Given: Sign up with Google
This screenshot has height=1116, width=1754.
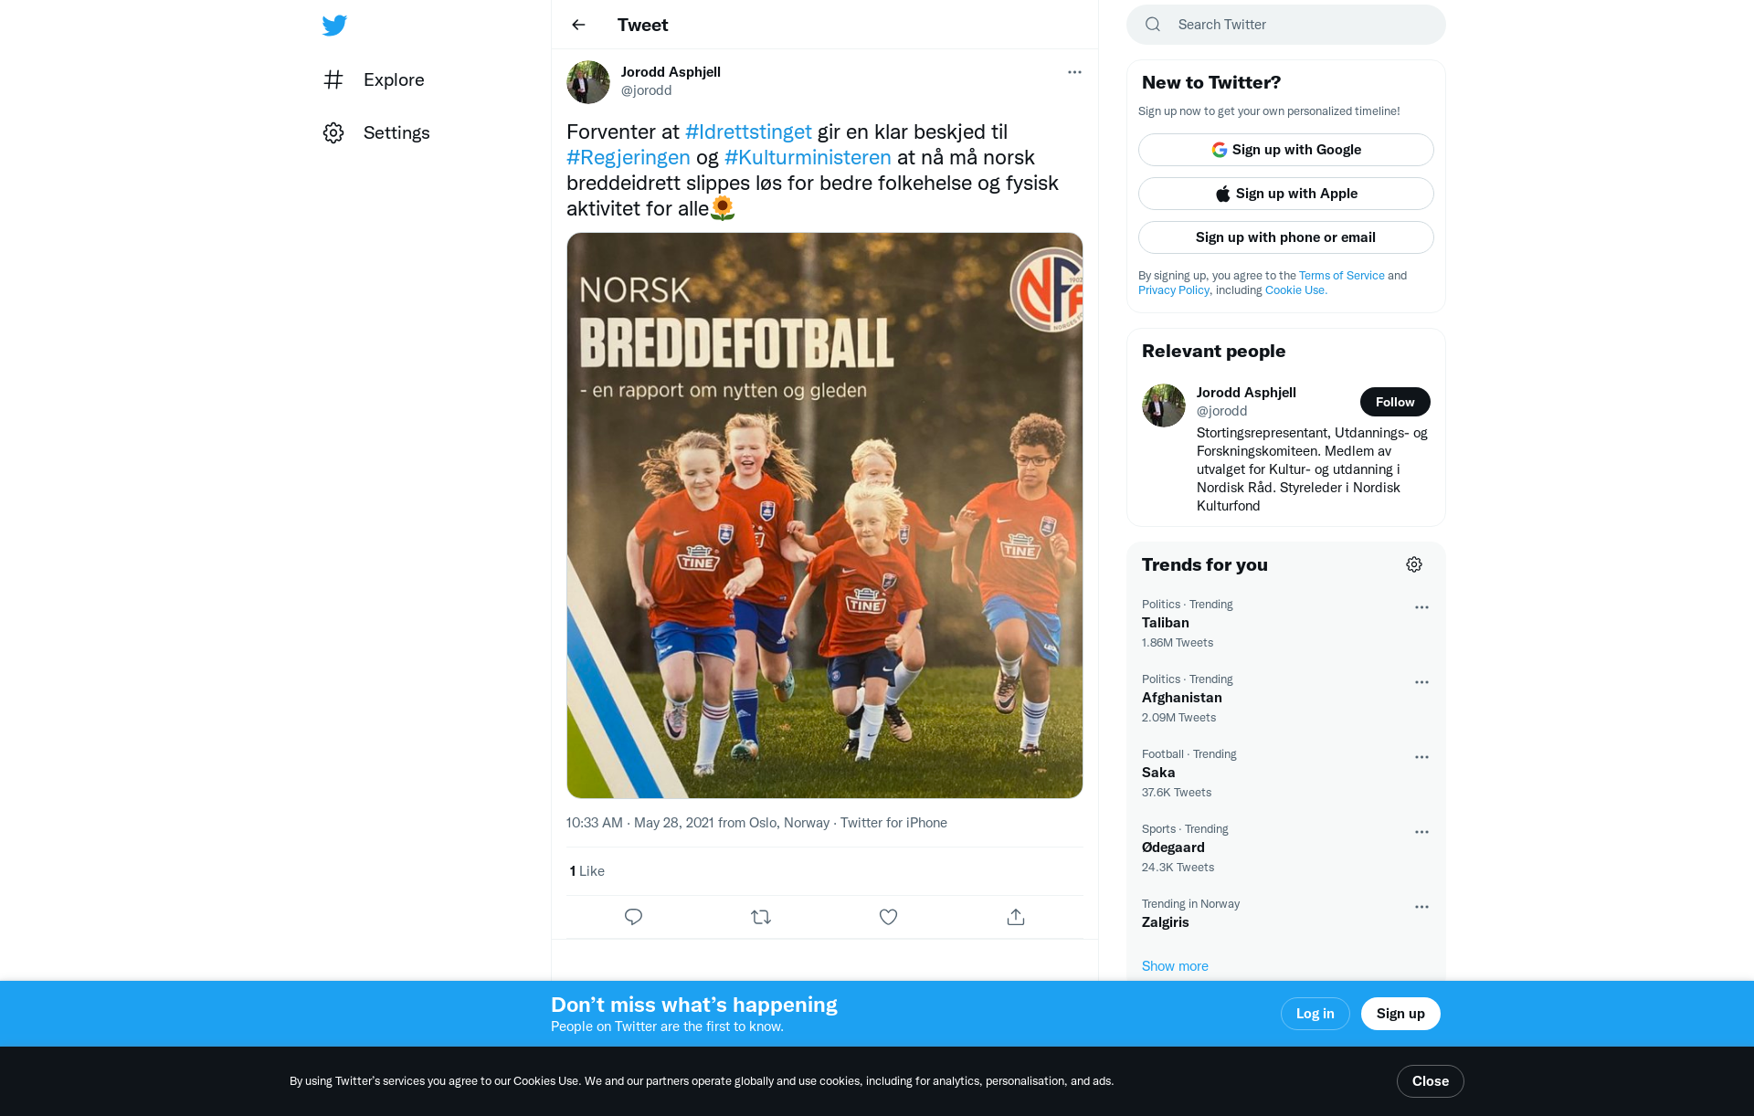Looking at the screenshot, I should point(1286,150).
